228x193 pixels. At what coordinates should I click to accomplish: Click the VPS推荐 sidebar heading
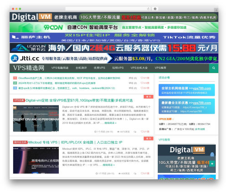tap(164, 140)
